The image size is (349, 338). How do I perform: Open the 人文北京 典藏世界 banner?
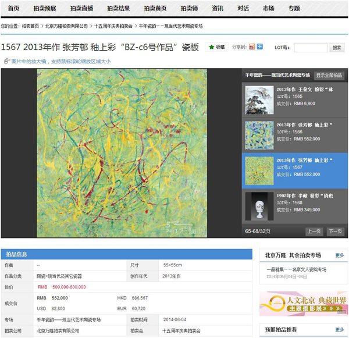tap(304, 304)
